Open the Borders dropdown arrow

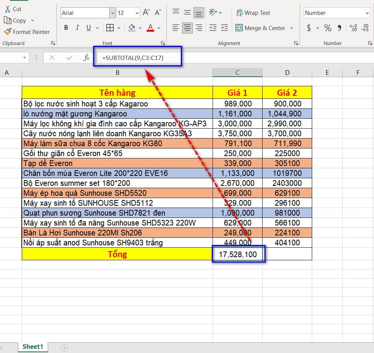(119, 28)
